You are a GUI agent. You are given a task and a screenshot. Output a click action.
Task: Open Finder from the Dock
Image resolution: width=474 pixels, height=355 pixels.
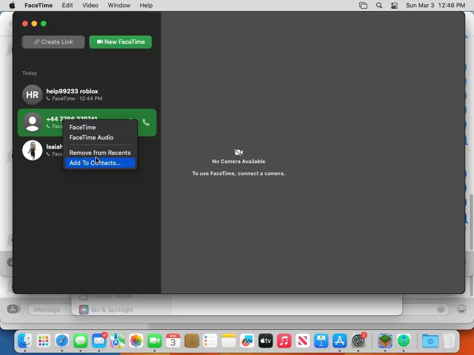[25, 341]
